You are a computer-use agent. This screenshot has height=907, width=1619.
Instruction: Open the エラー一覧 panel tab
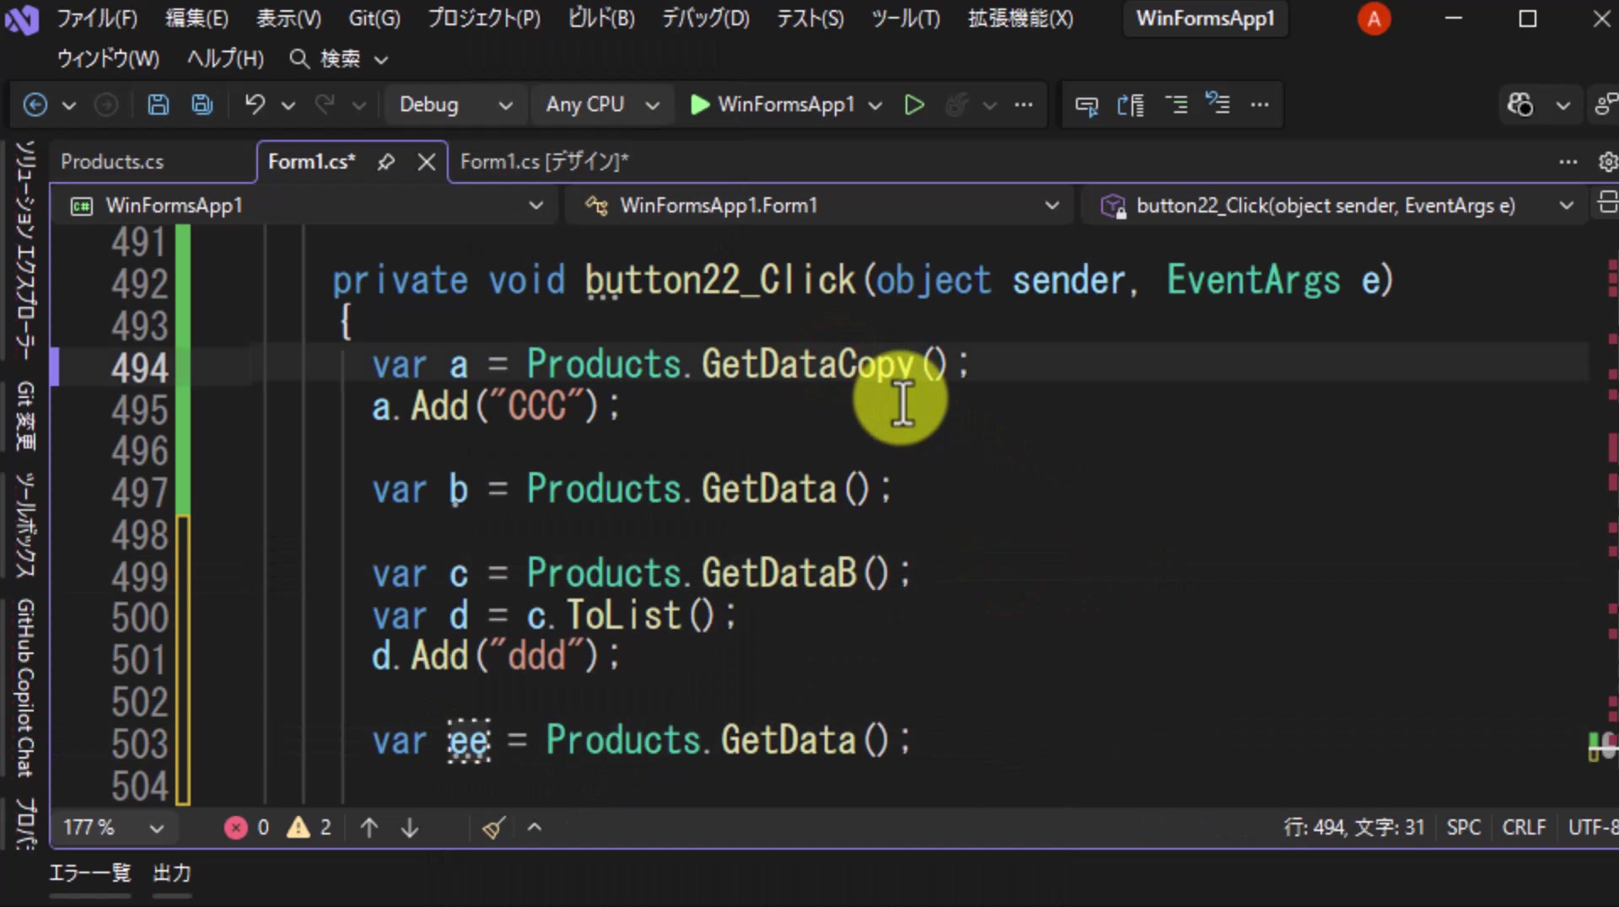[90, 873]
